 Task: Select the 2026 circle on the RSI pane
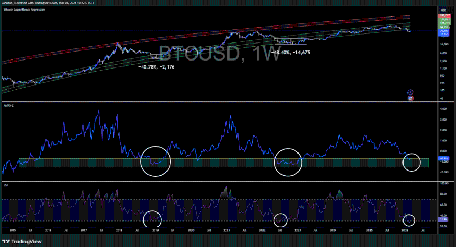[409, 219]
